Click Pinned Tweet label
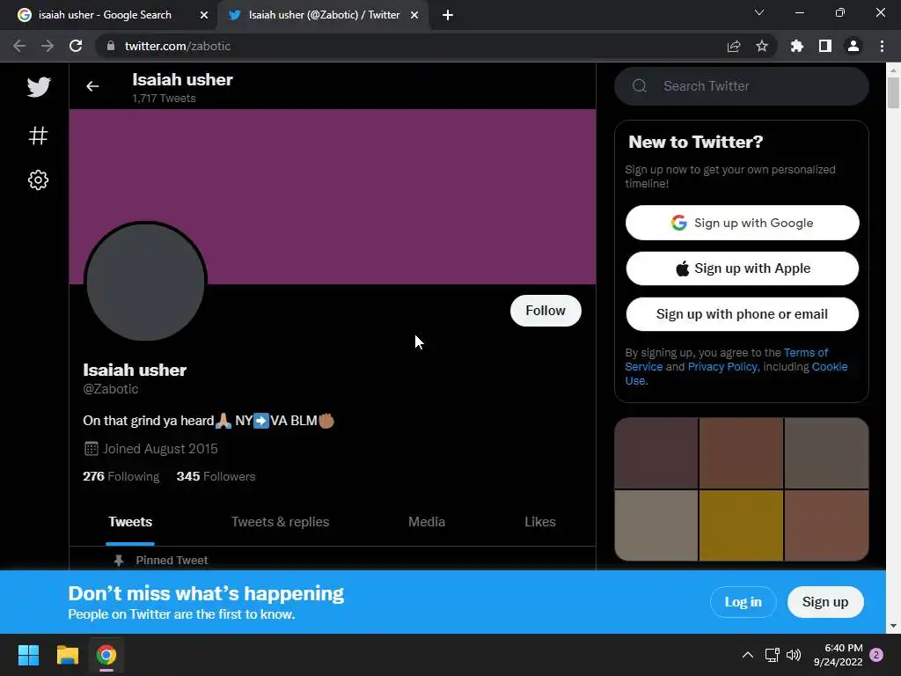The height and width of the screenshot is (676, 901). (172, 561)
